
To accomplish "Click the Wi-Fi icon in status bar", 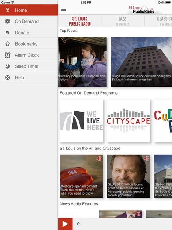I will [x=13, y=2].
